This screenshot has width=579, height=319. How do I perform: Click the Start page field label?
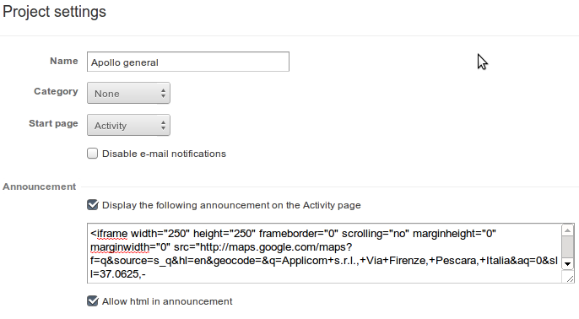[53, 123]
